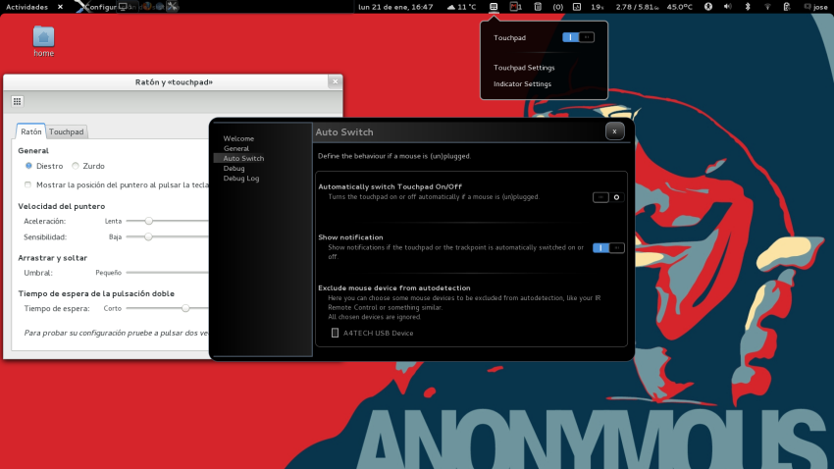This screenshot has height=469, width=834.
Task: Click the display monitor icon in the top bar
Action: tap(123, 7)
